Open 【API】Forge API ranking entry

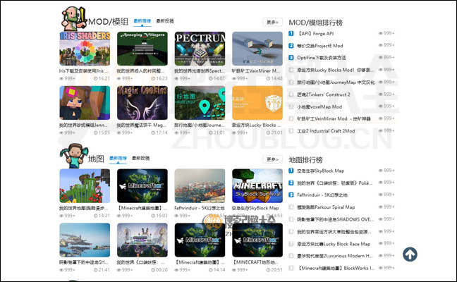(315, 34)
